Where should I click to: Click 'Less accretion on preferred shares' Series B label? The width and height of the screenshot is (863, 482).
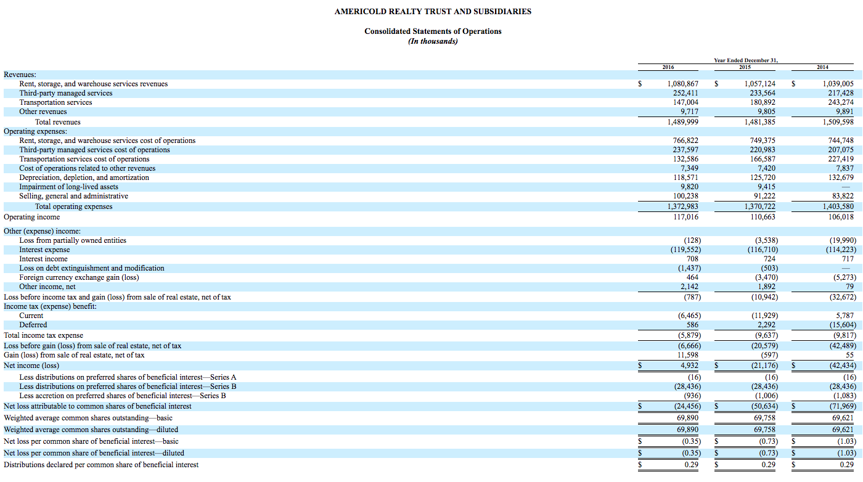123,396
